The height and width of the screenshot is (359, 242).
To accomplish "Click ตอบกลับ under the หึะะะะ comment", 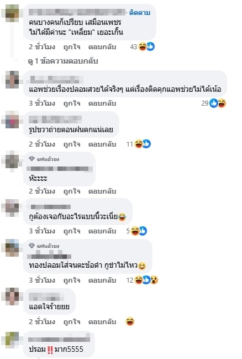I will click(x=102, y=191).
